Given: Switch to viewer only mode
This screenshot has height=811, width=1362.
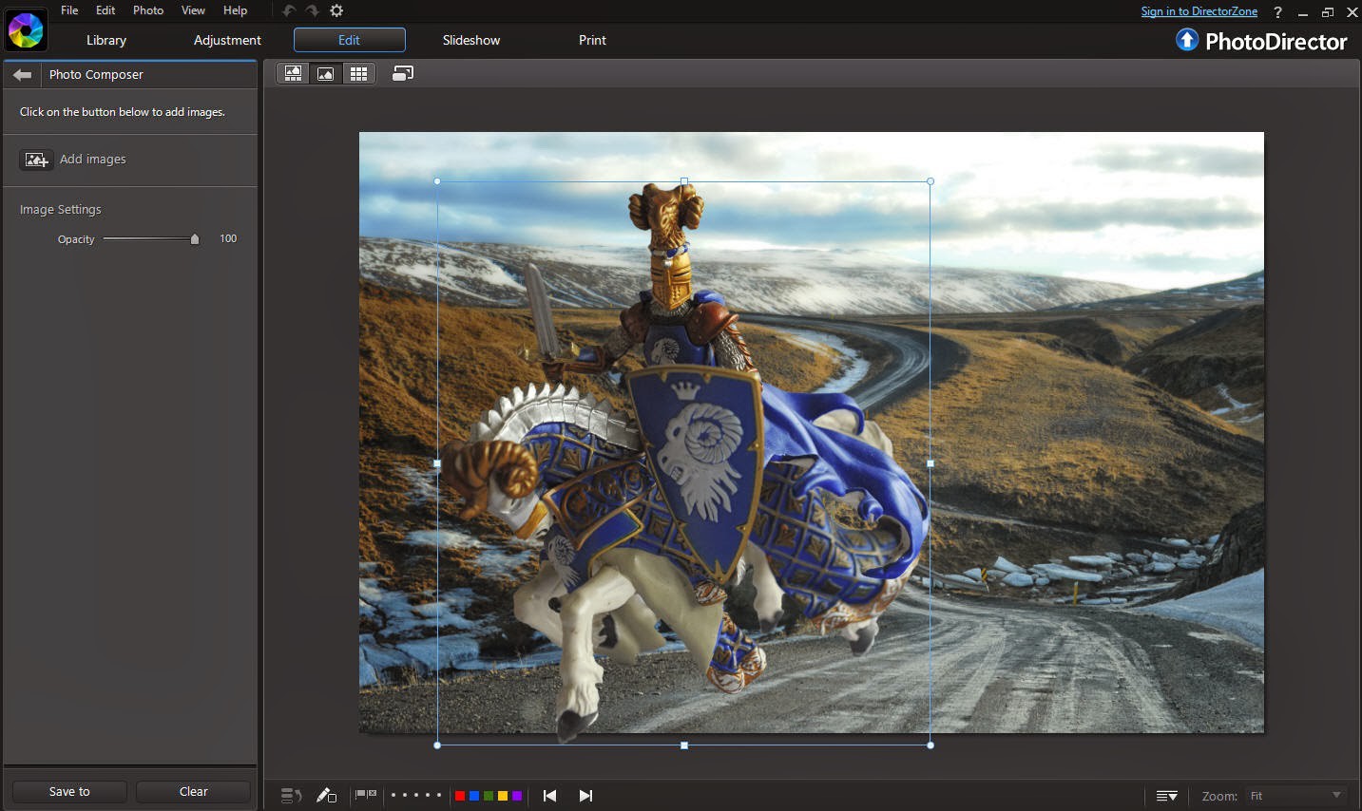Looking at the screenshot, I should 325,74.
